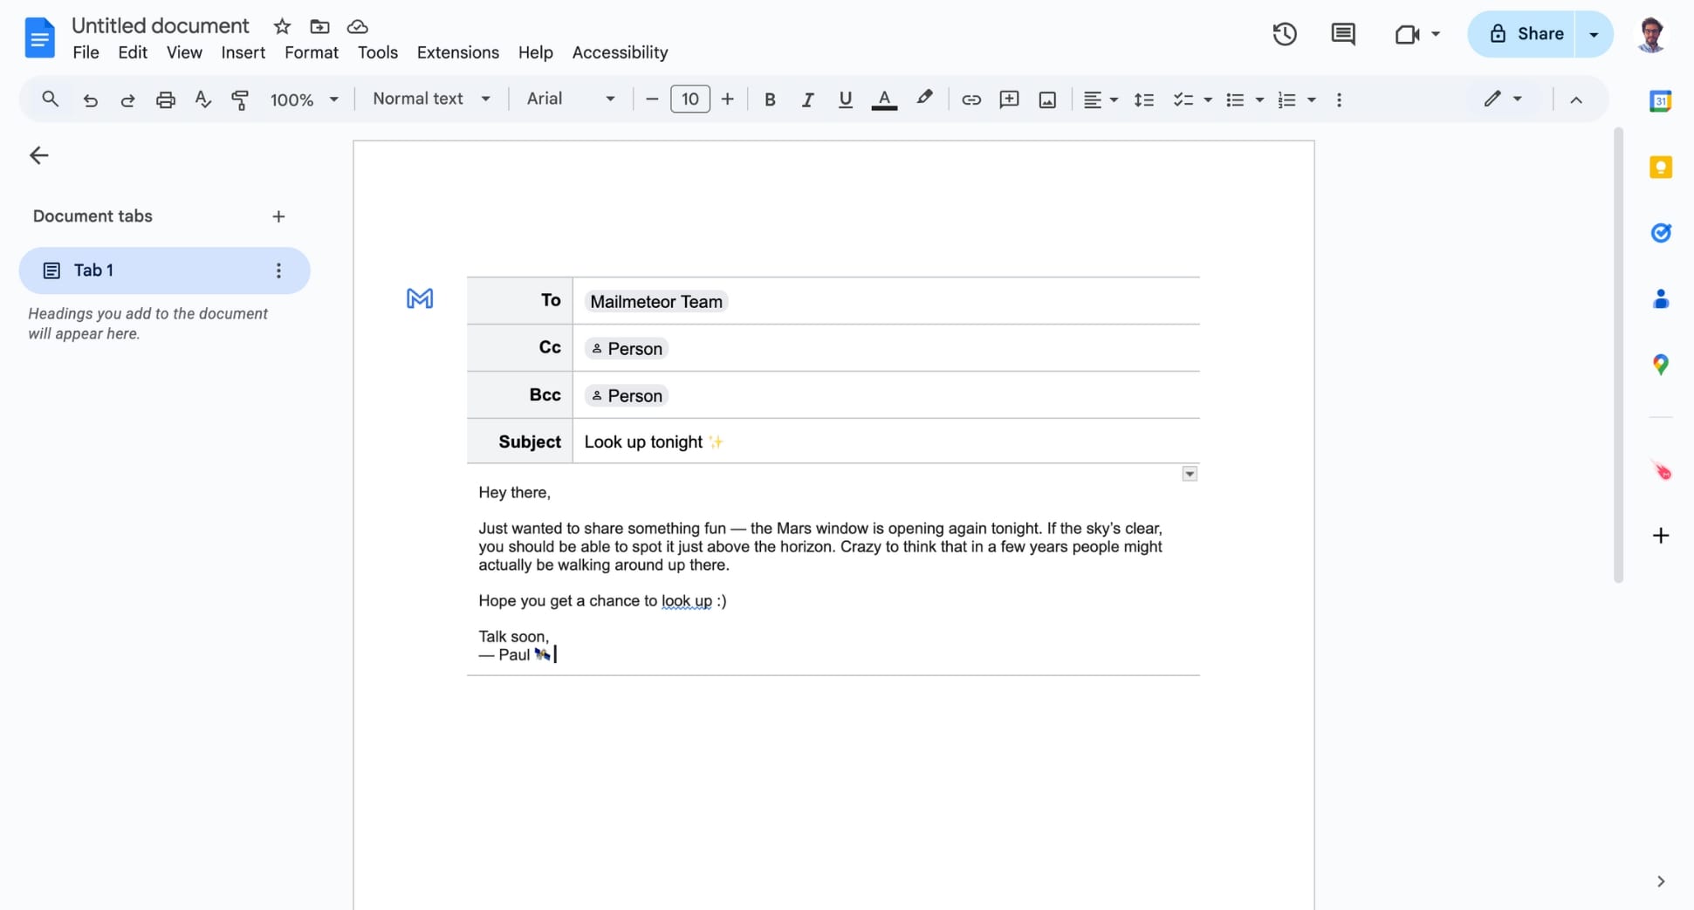The image size is (1694, 910).
Task: Add a new document tab
Action: [x=278, y=216]
